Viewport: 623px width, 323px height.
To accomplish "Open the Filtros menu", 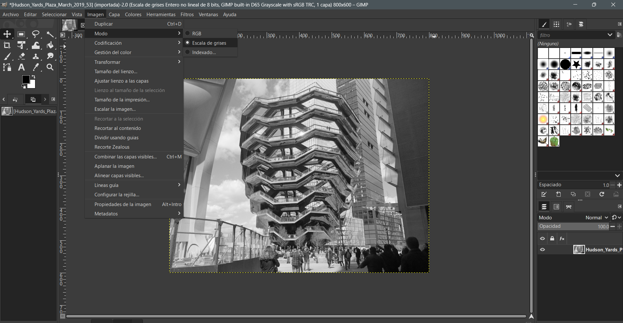I will 187,15.
